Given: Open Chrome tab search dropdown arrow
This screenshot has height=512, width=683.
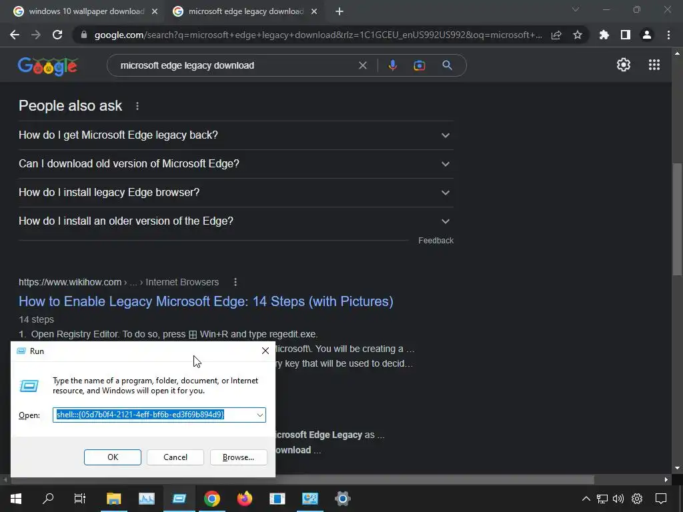Looking at the screenshot, I should [576, 9].
